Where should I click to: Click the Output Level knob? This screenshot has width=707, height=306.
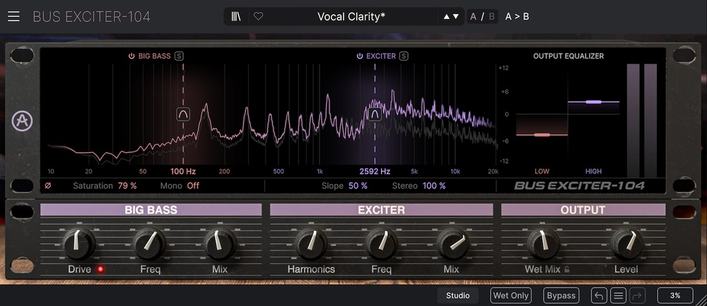(626, 244)
